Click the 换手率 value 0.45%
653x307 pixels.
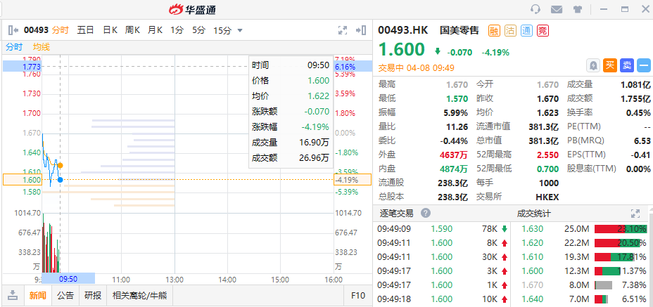coord(638,112)
